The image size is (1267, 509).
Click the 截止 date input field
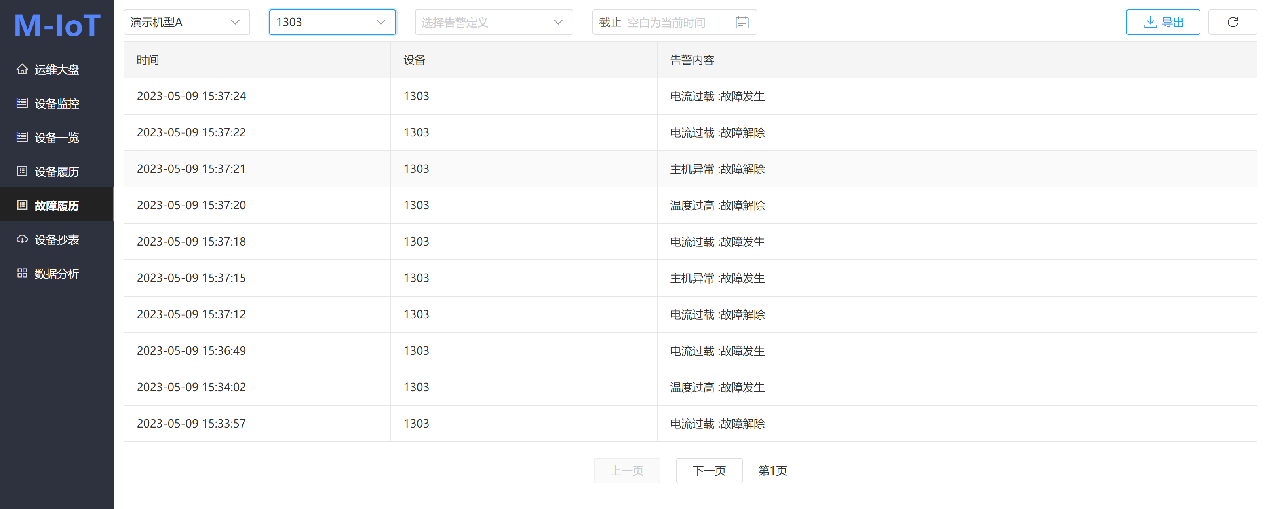coord(674,22)
